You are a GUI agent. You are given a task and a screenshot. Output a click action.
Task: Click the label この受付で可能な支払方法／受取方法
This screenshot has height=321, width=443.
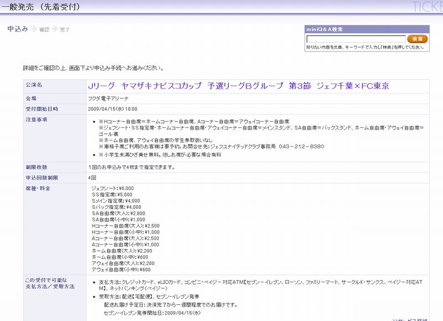[x=50, y=283]
